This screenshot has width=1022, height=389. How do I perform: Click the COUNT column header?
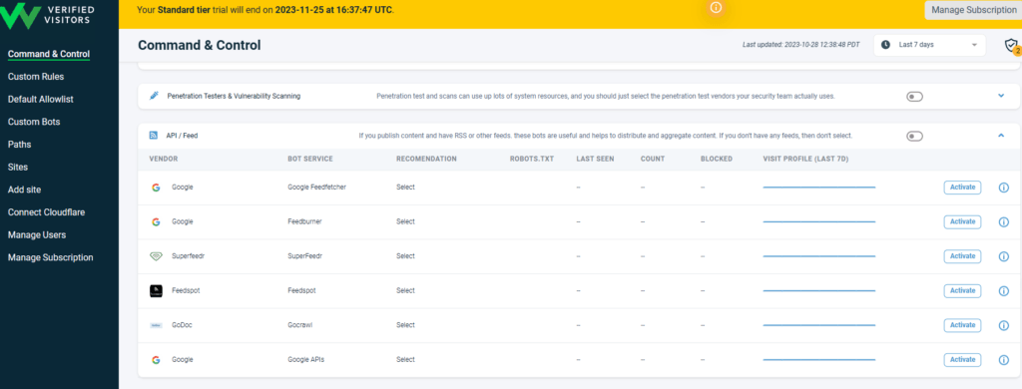coord(652,159)
